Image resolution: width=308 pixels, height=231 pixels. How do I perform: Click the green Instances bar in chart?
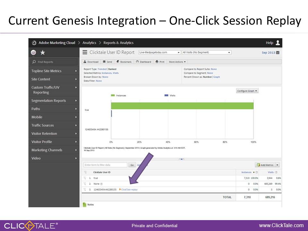click(182, 106)
